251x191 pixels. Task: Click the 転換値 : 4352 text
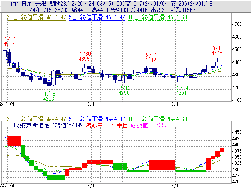[x=149, y=125]
